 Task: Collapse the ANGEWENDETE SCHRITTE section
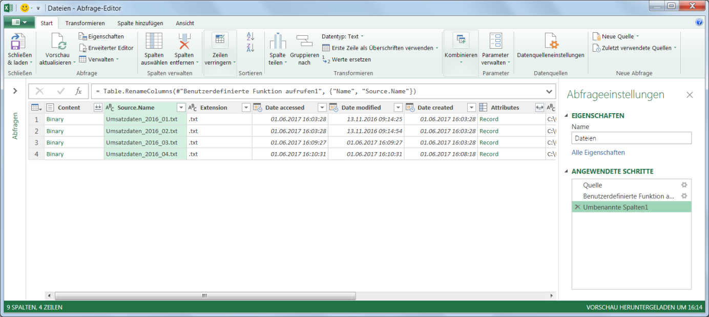[567, 172]
